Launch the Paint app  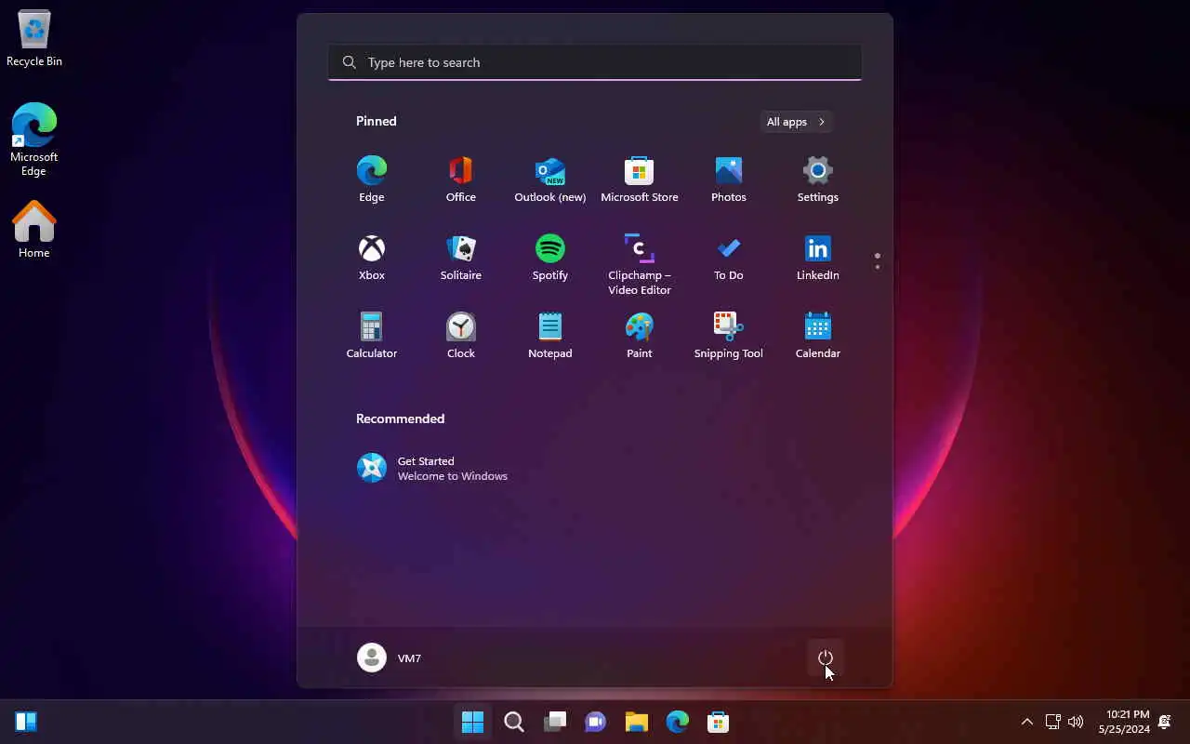coord(639,336)
